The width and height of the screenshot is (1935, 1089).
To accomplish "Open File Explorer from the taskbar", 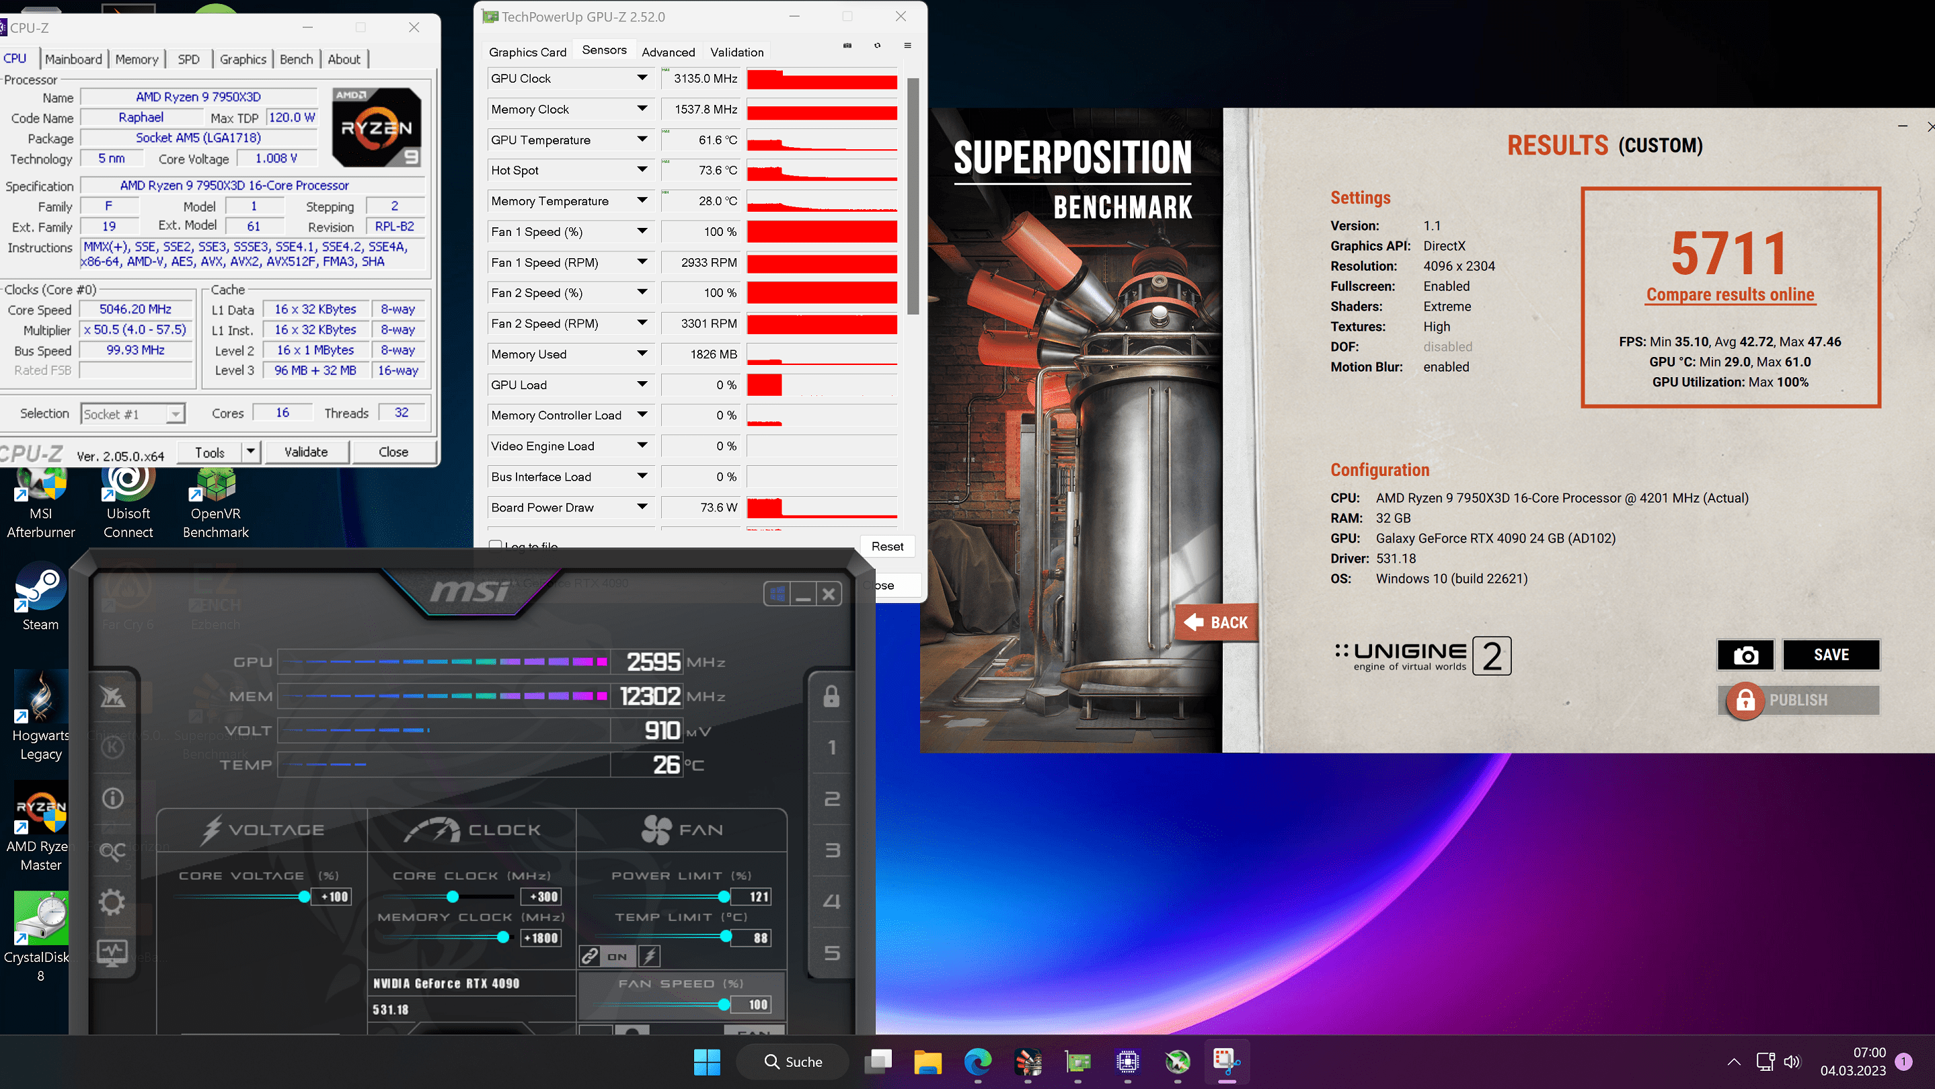I will [x=927, y=1062].
